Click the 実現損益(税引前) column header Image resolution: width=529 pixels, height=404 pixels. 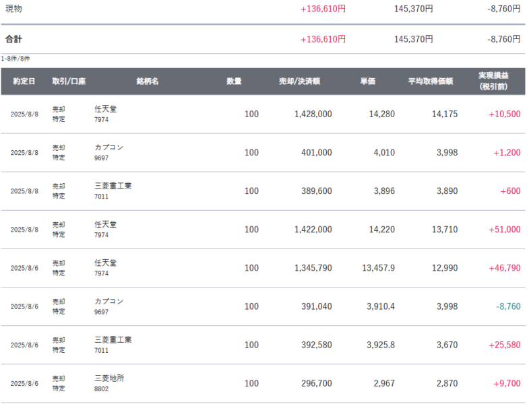tap(493, 81)
